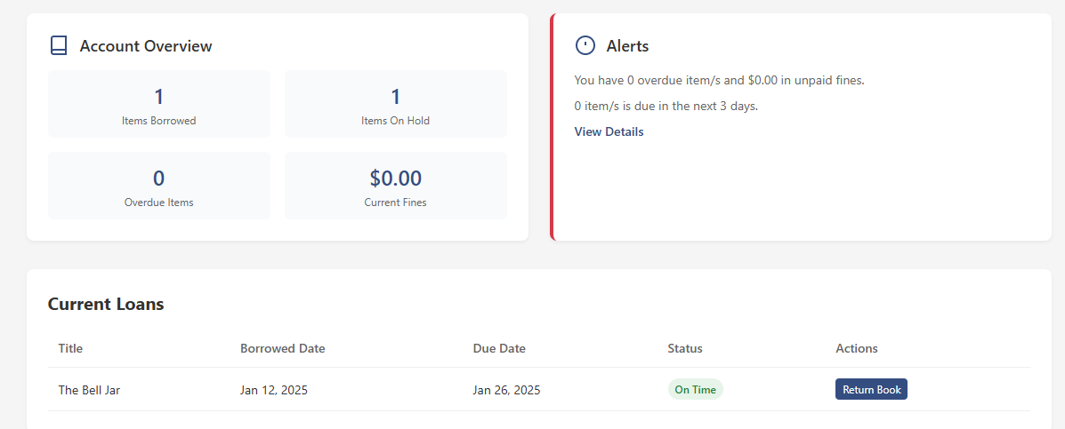Click the Status column header
Image resolution: width=1065 pixels, height=429 pixels.
click(x=685, y=348)
